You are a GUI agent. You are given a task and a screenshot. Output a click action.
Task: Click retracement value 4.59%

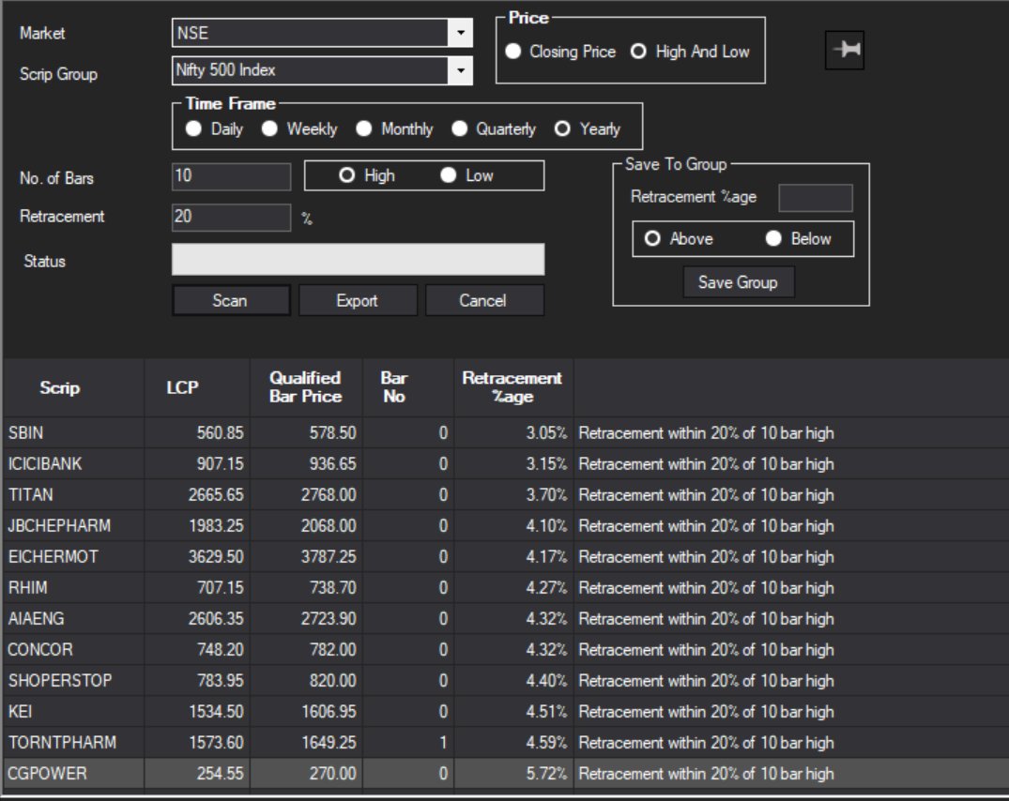547,743
